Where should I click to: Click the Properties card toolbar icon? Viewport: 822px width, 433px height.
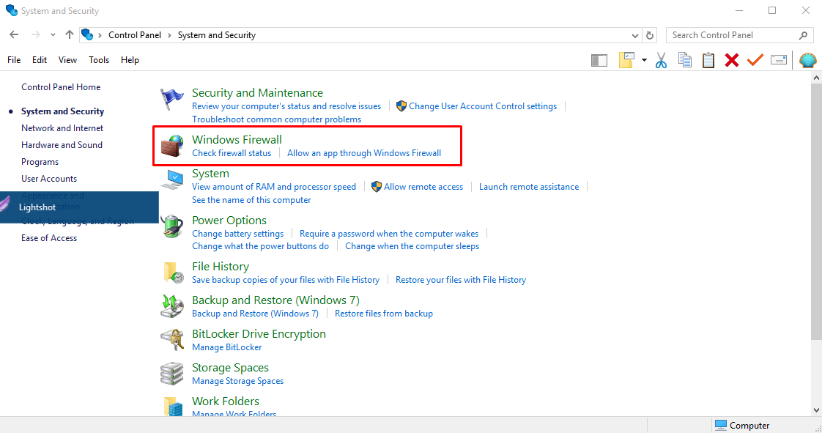pyautogui.click(x=779, y=60)
